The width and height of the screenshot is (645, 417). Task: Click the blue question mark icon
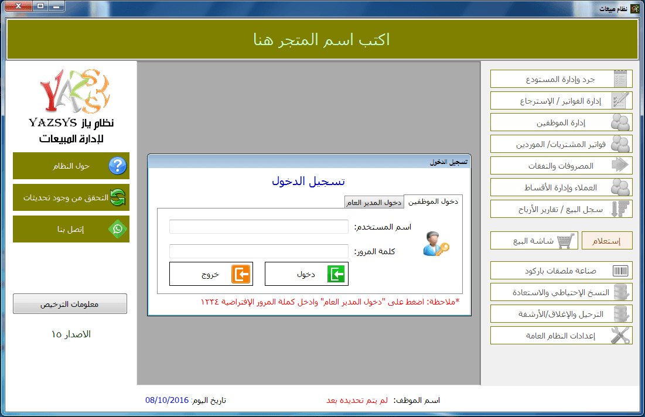(x=118, y=166)
